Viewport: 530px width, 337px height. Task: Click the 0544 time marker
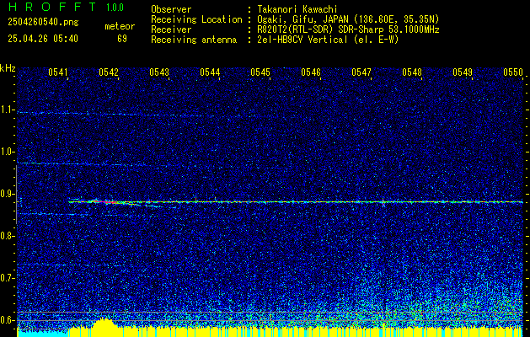[210, 72]
